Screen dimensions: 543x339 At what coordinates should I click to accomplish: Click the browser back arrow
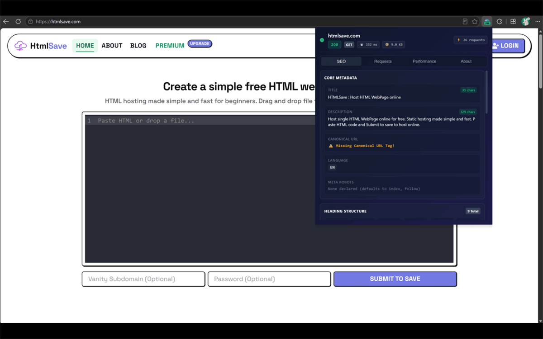[6, 21]
